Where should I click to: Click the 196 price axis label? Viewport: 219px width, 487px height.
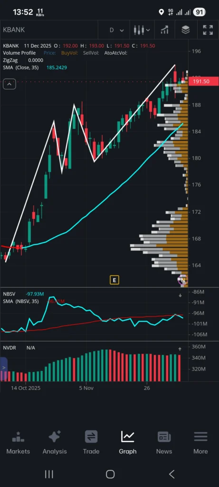coord(196,51)
